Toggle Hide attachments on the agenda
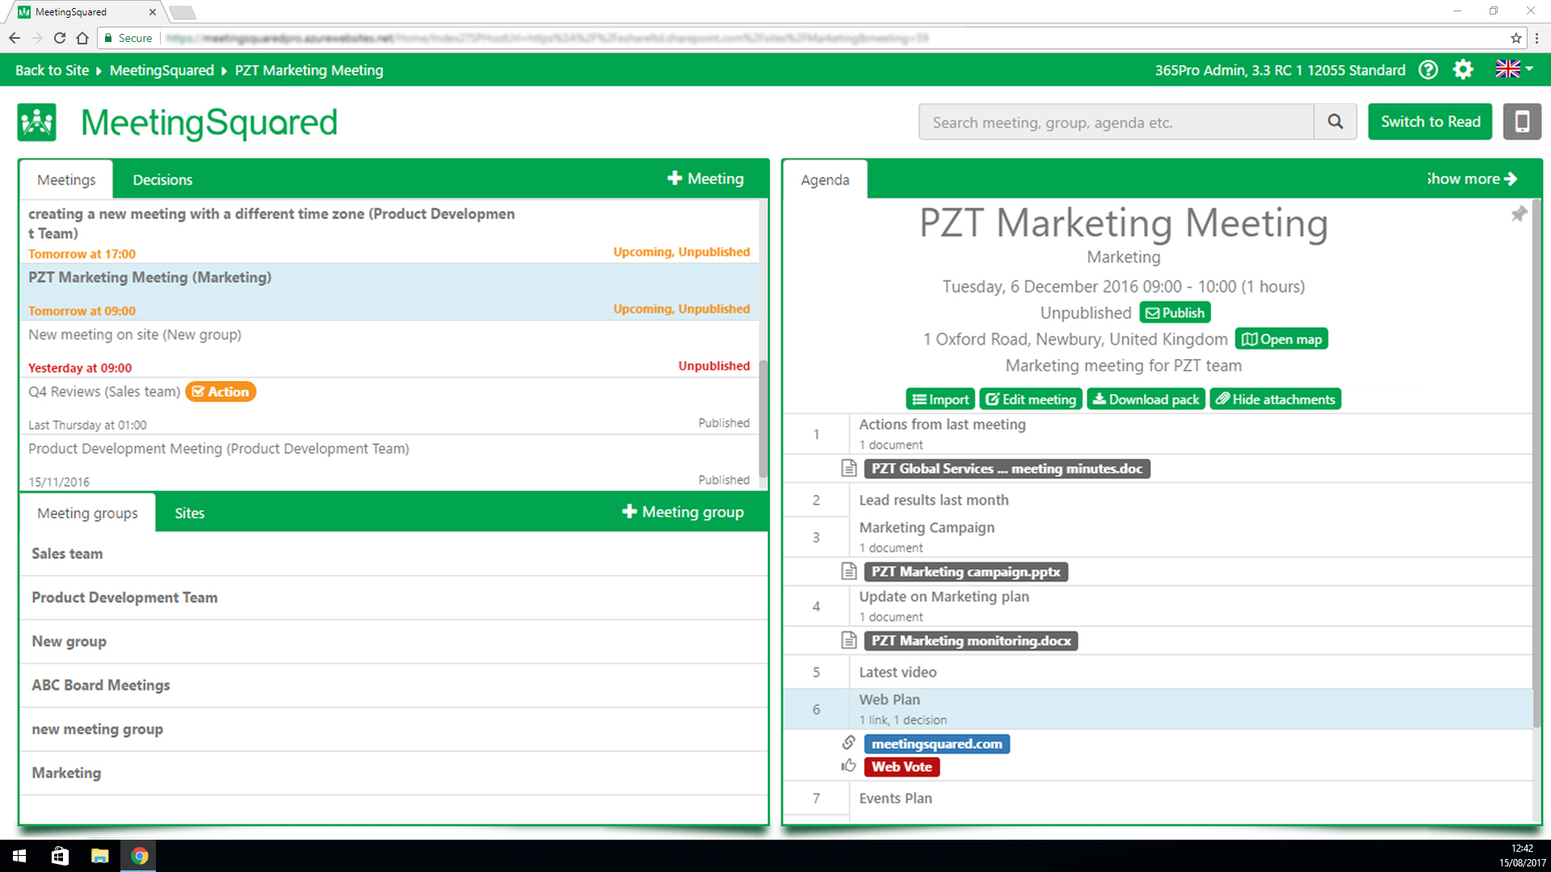 pyautogui.click(x=1275, y=400)
